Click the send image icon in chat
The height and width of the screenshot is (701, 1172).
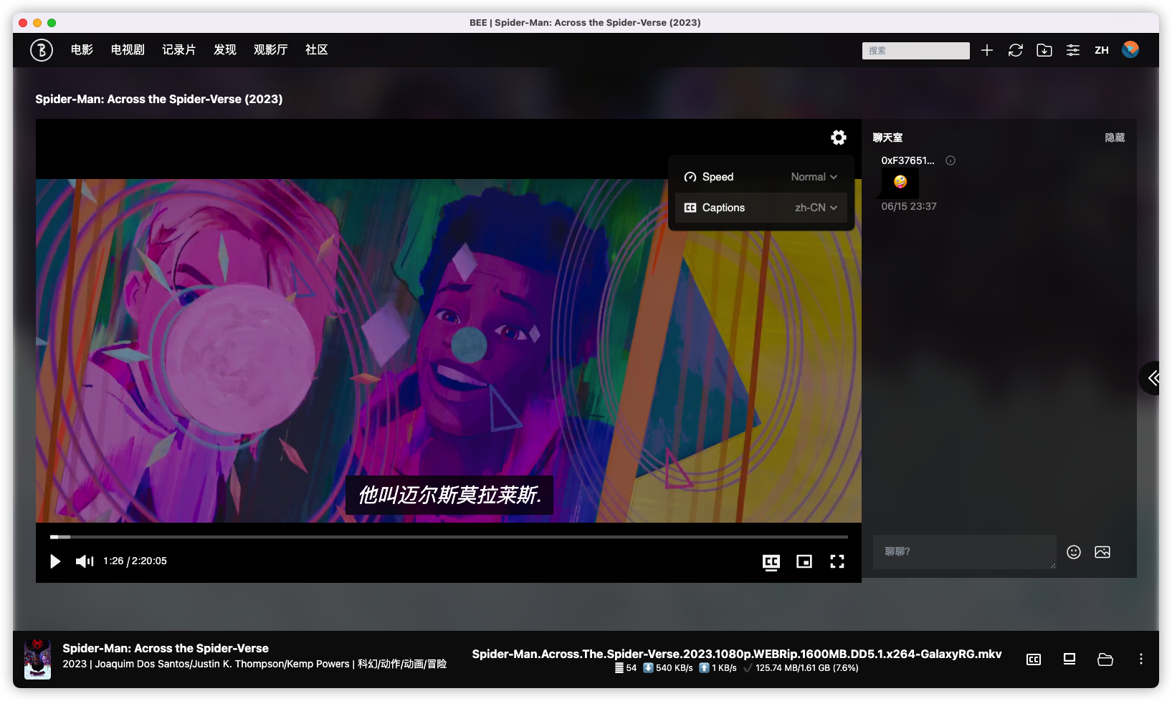1102,552
